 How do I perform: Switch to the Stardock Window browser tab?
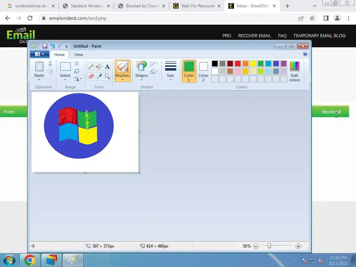(x=86, y=6)
